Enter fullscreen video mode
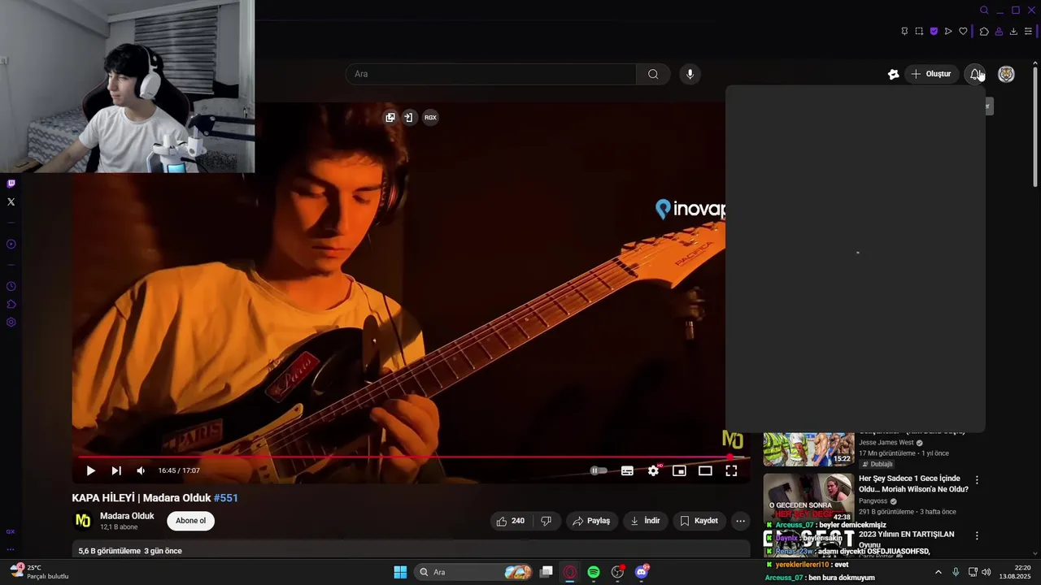 click(x=731, y=470)
